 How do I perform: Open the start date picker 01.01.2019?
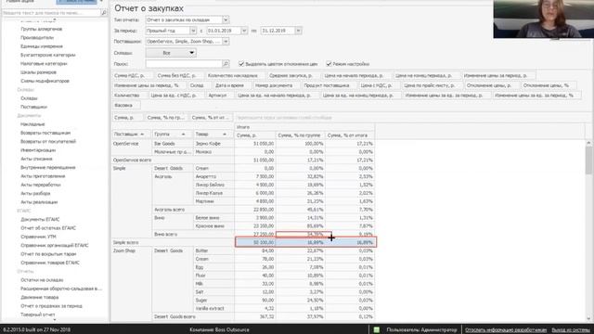pyautogui.click(x=244, y=31)
